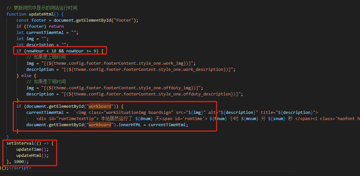Click highlighted workboard in the if condition
The height and width of the screenshot is (176, 360).
100,106
